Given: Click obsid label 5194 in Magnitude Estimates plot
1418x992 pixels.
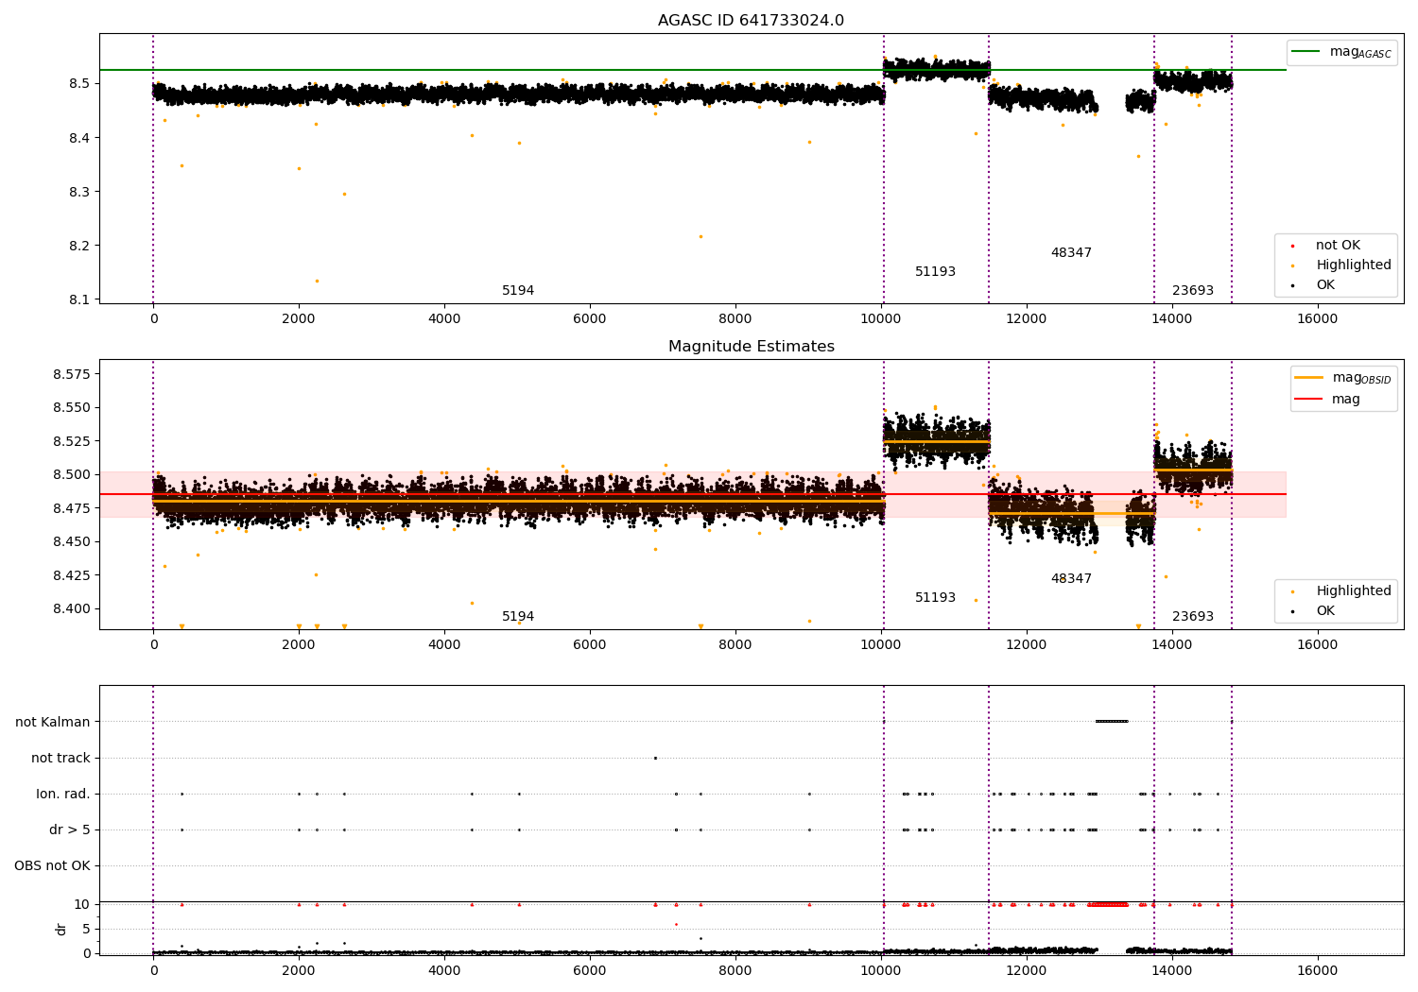Looking at the screenshot, I should [x=518, y=617].
